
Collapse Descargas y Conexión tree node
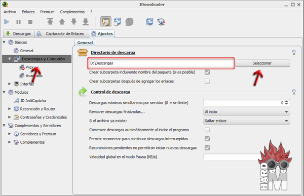tap(9, 59)
